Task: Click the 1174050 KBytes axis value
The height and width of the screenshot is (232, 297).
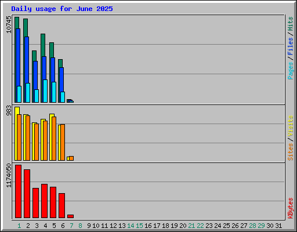Action: 9,176
